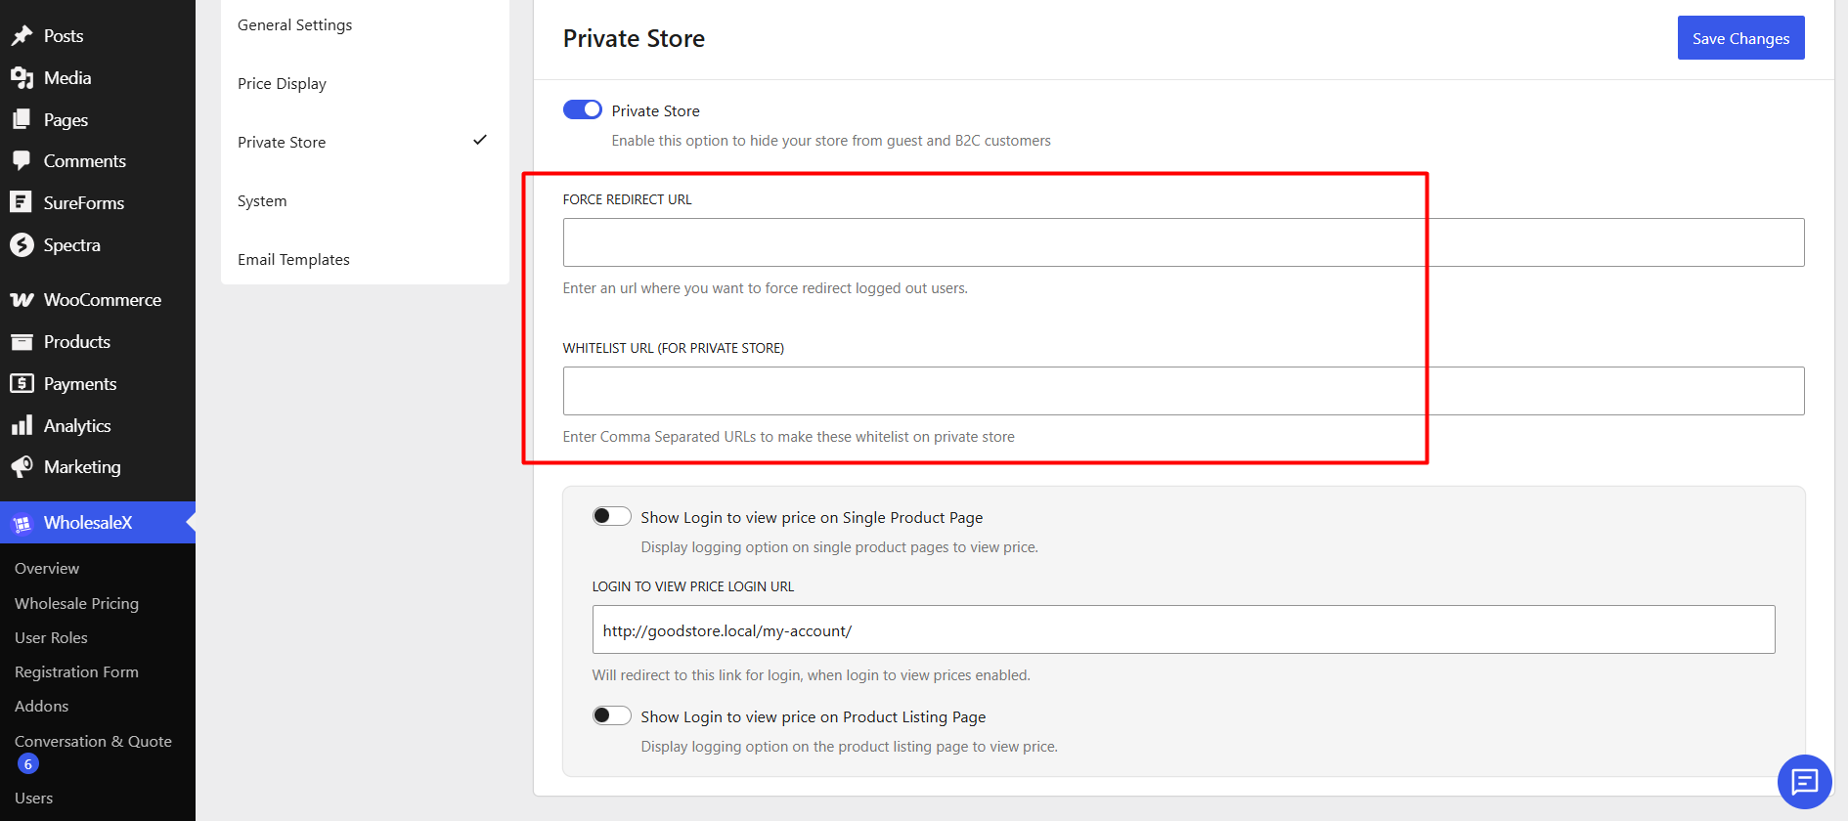The image size is (1848, 821).
Task: Click the Media icon in sidebar
Action: click(22, 78)
